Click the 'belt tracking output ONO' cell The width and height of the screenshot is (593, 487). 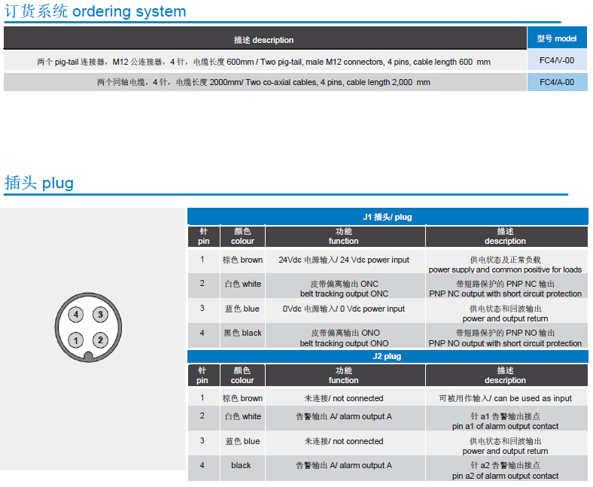click(344, 338)
